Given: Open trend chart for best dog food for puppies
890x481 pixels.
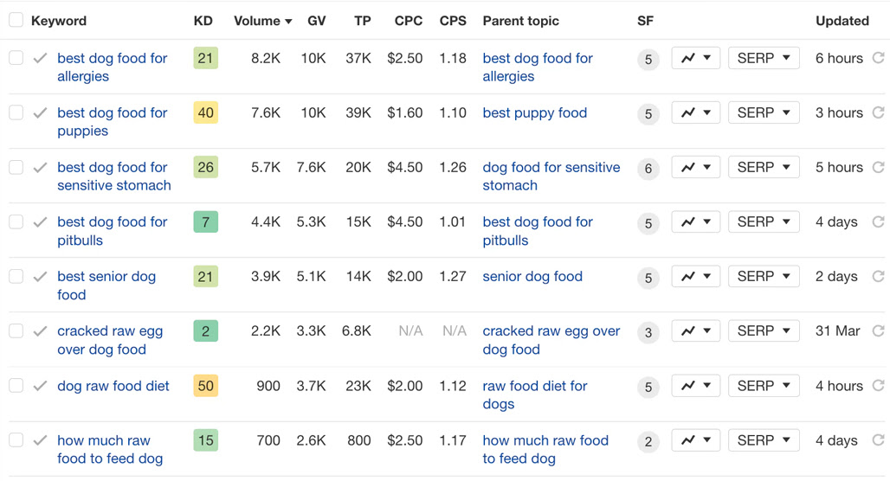Looking at the screenshot, I should click(x=696, y=112).
